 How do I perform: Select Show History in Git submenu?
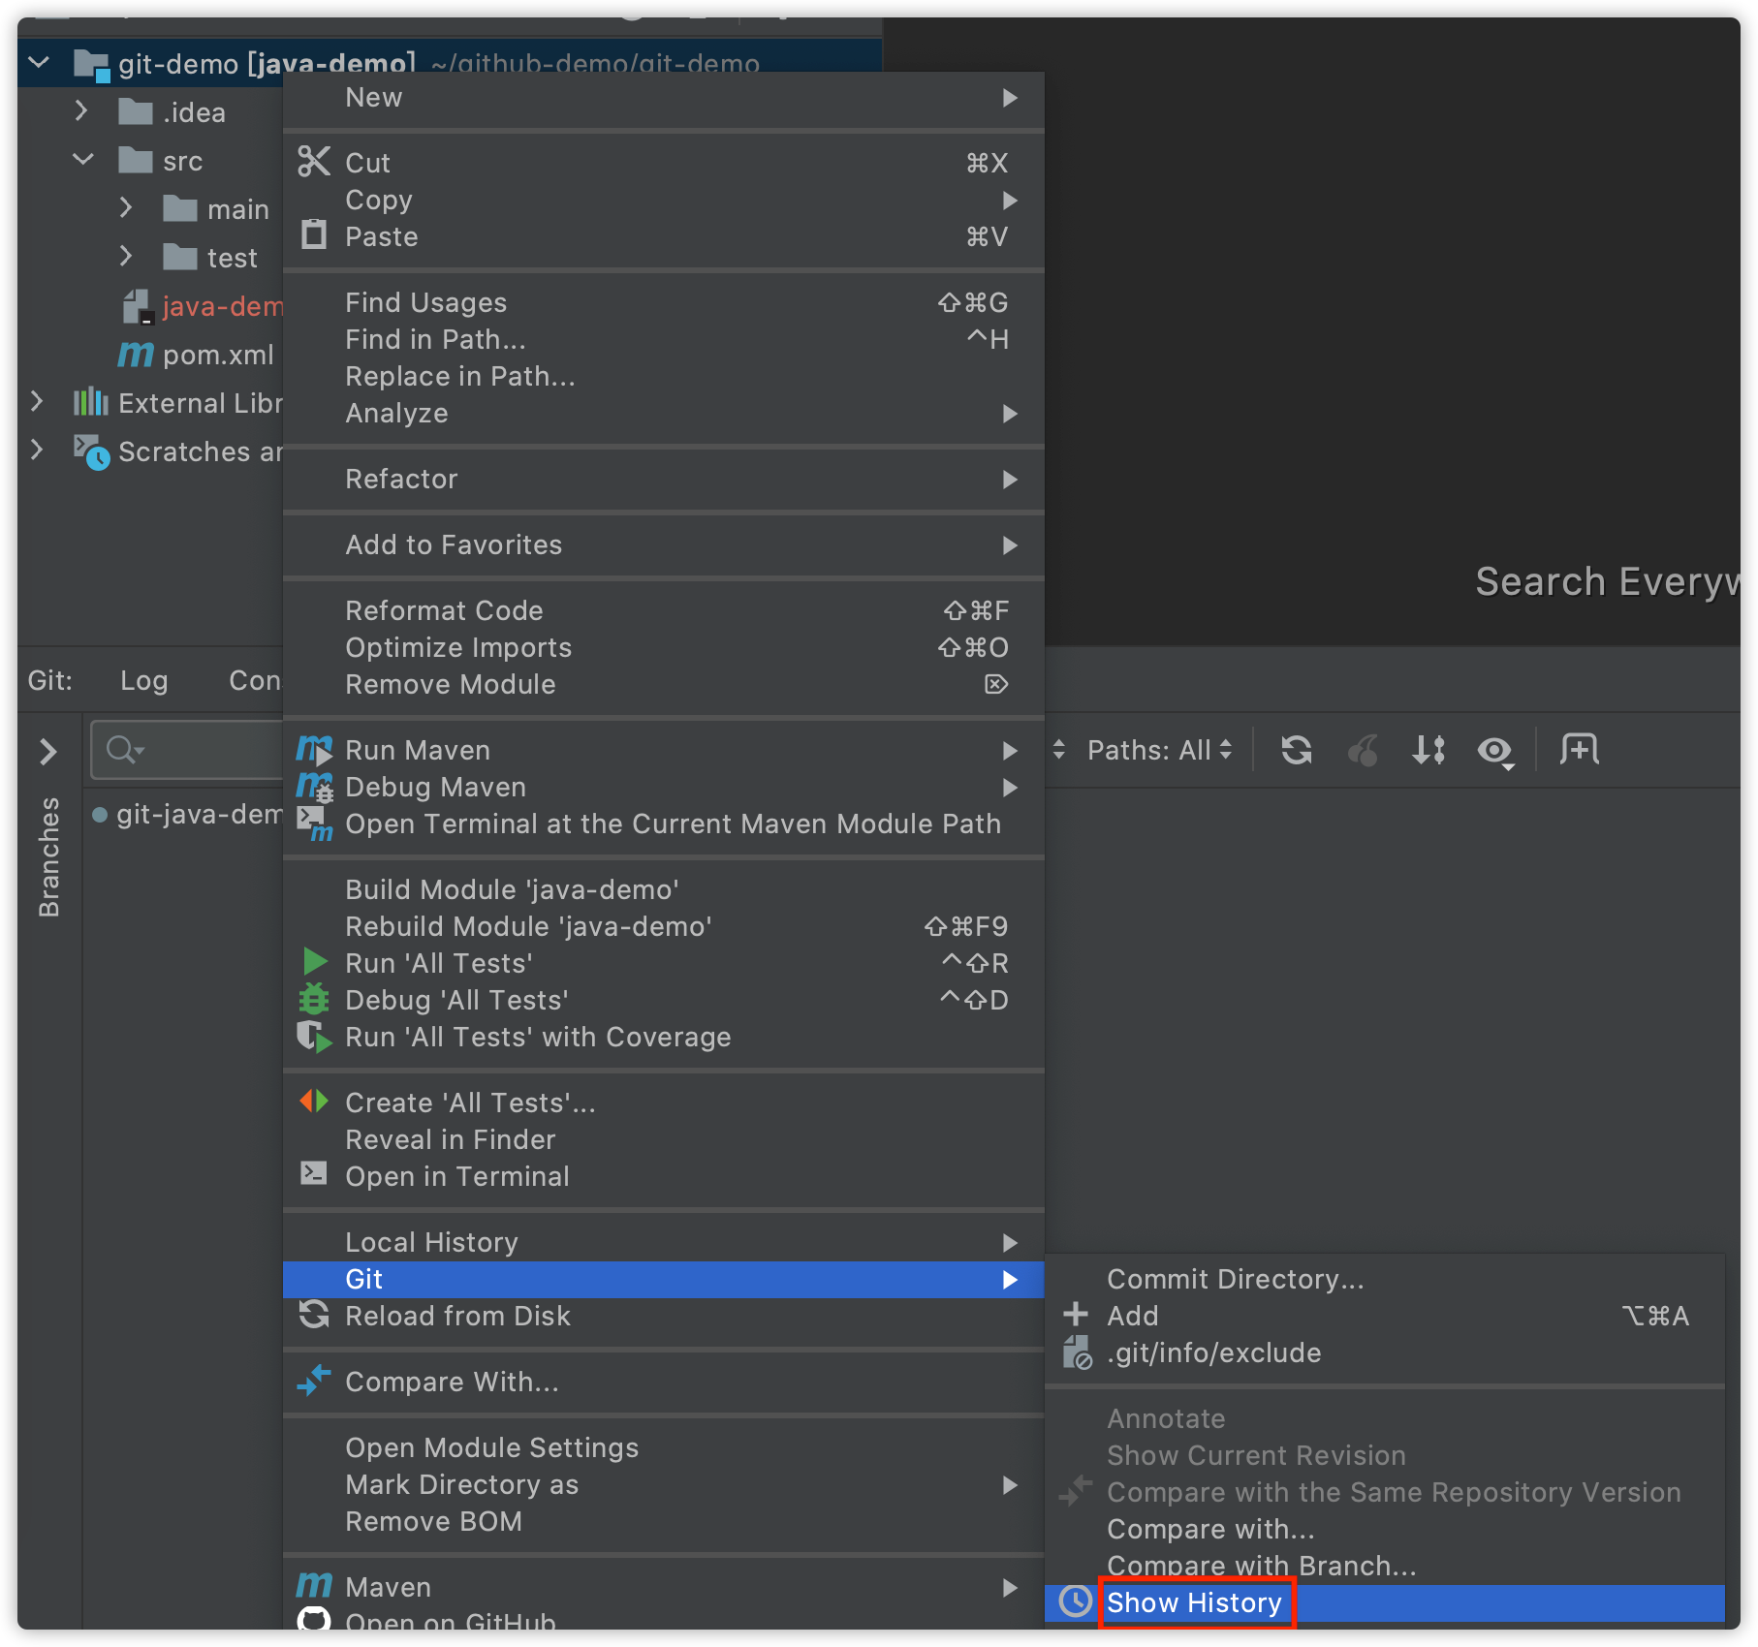click(x=1385, y=1602)
